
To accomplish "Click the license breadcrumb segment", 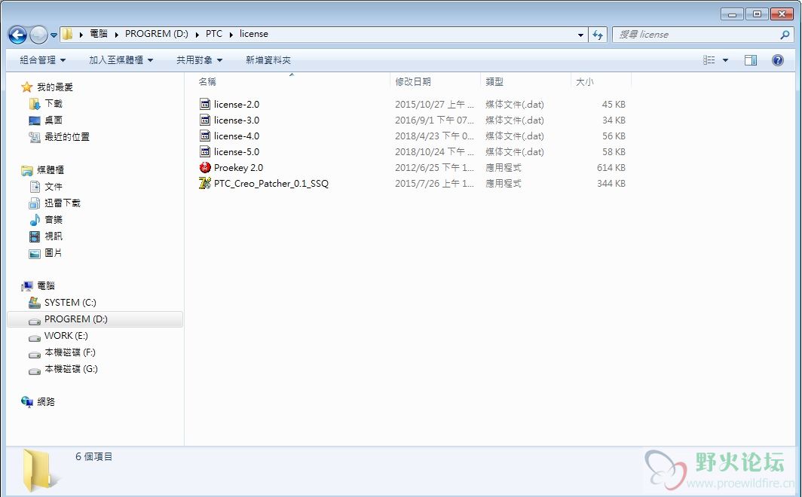I will tap(254, 34).
